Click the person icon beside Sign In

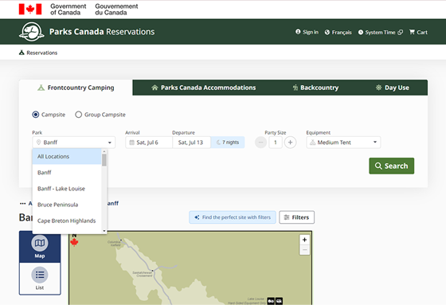tap(298, 32)
